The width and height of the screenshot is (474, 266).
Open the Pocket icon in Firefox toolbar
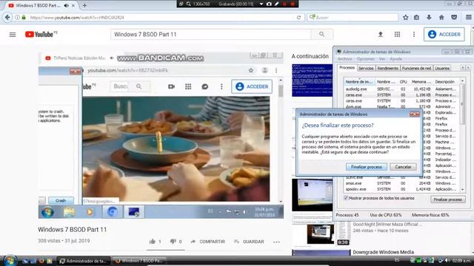[454, 18]
